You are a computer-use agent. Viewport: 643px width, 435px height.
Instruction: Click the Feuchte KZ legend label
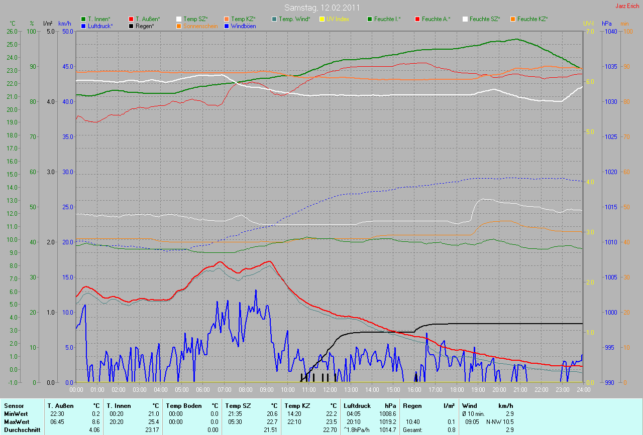pos(532,19)
